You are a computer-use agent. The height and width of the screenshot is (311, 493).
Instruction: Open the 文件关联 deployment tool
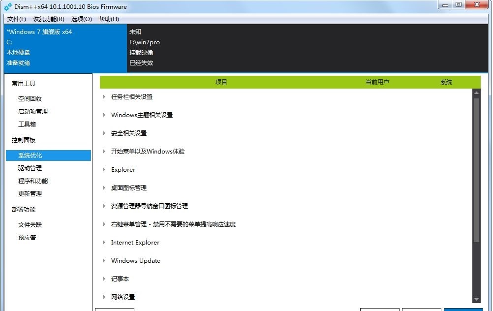[x=31, y=224]
